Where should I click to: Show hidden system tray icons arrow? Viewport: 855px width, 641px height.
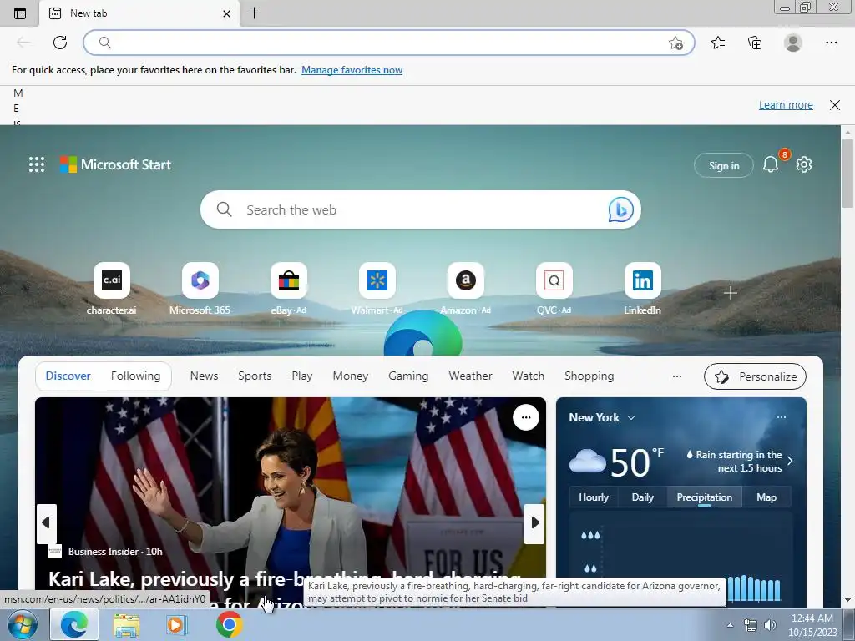click(x=730, y=625)
